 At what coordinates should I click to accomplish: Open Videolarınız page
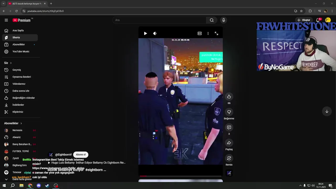click(x=20, y=84)
